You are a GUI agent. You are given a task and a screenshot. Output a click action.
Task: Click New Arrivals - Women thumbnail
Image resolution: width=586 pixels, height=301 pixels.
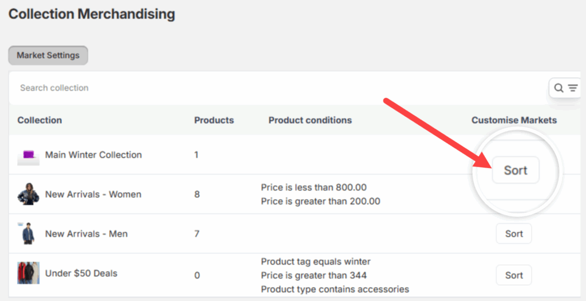point(28,195)
